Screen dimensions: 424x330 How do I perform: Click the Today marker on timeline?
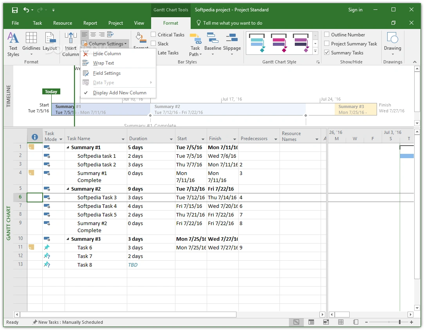coord(51,92)
